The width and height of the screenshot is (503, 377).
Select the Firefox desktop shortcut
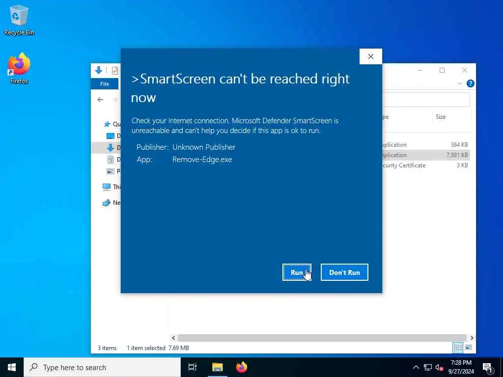click(x=19, y=68)
